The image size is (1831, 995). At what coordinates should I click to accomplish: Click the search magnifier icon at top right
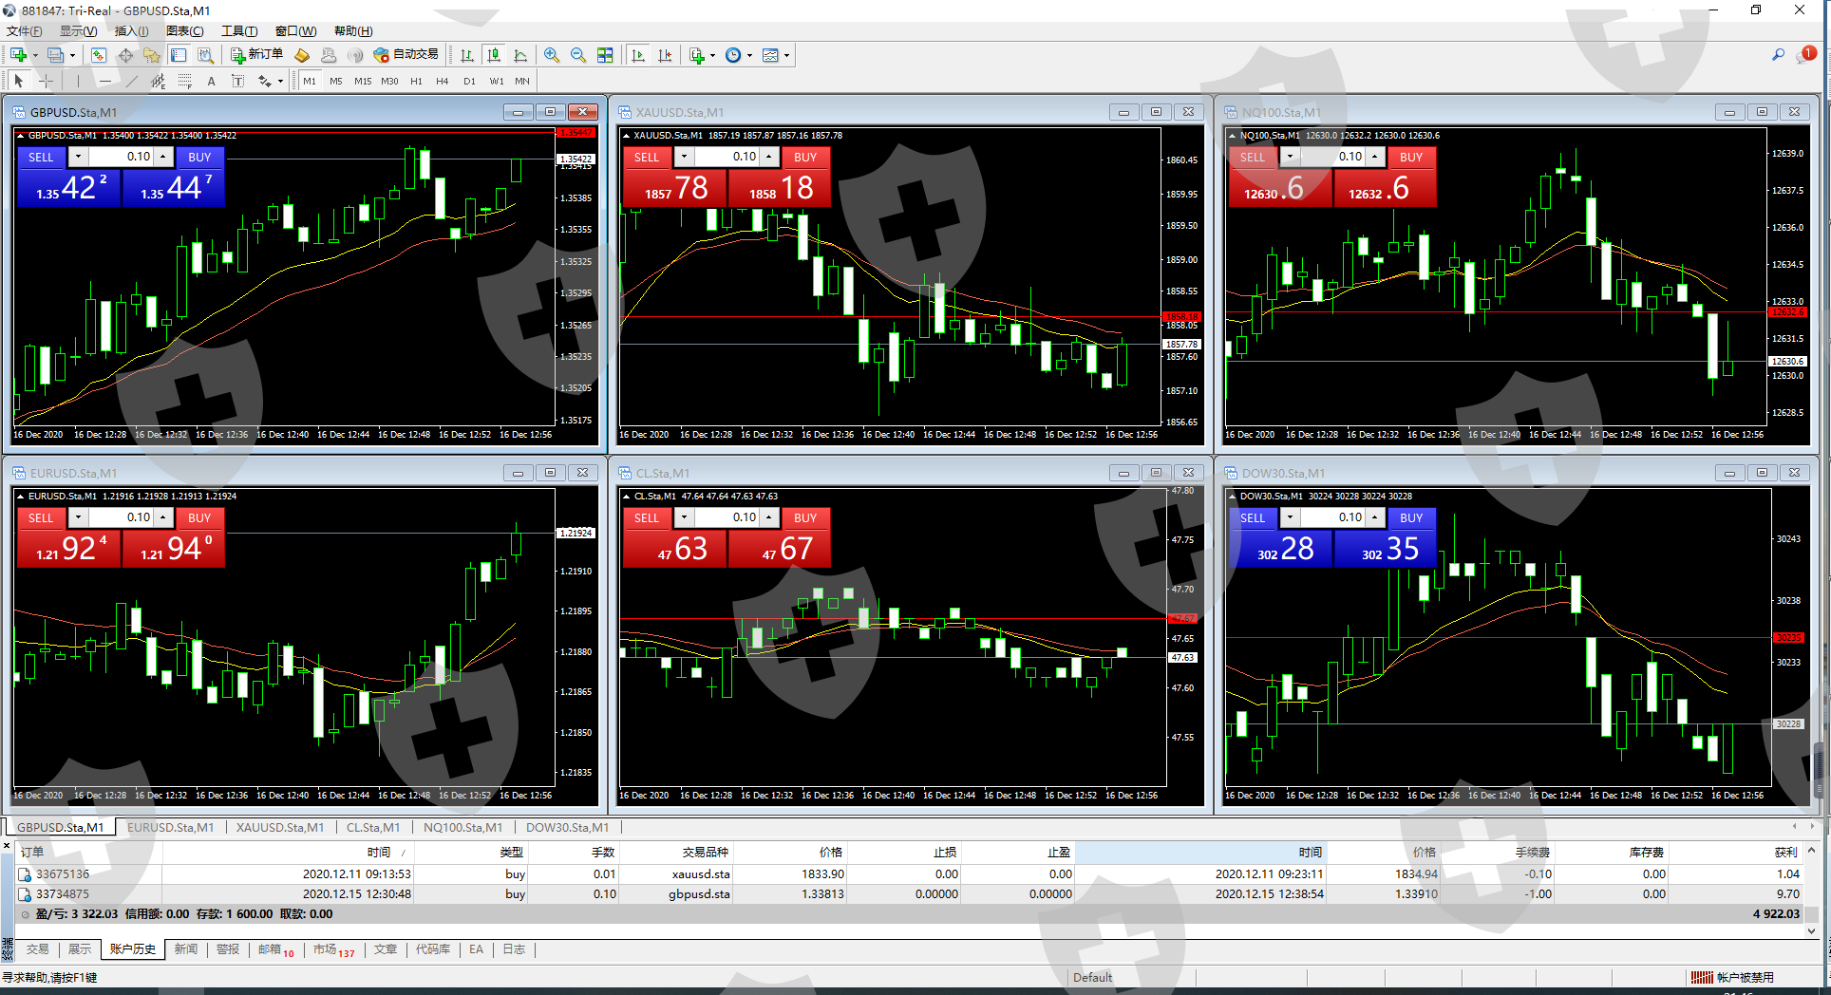1778,55
